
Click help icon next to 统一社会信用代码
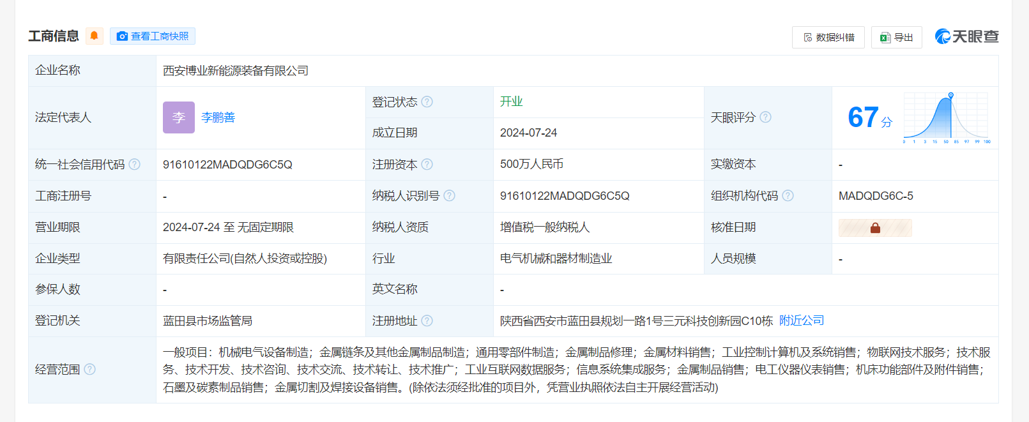(x=134, y=165)
